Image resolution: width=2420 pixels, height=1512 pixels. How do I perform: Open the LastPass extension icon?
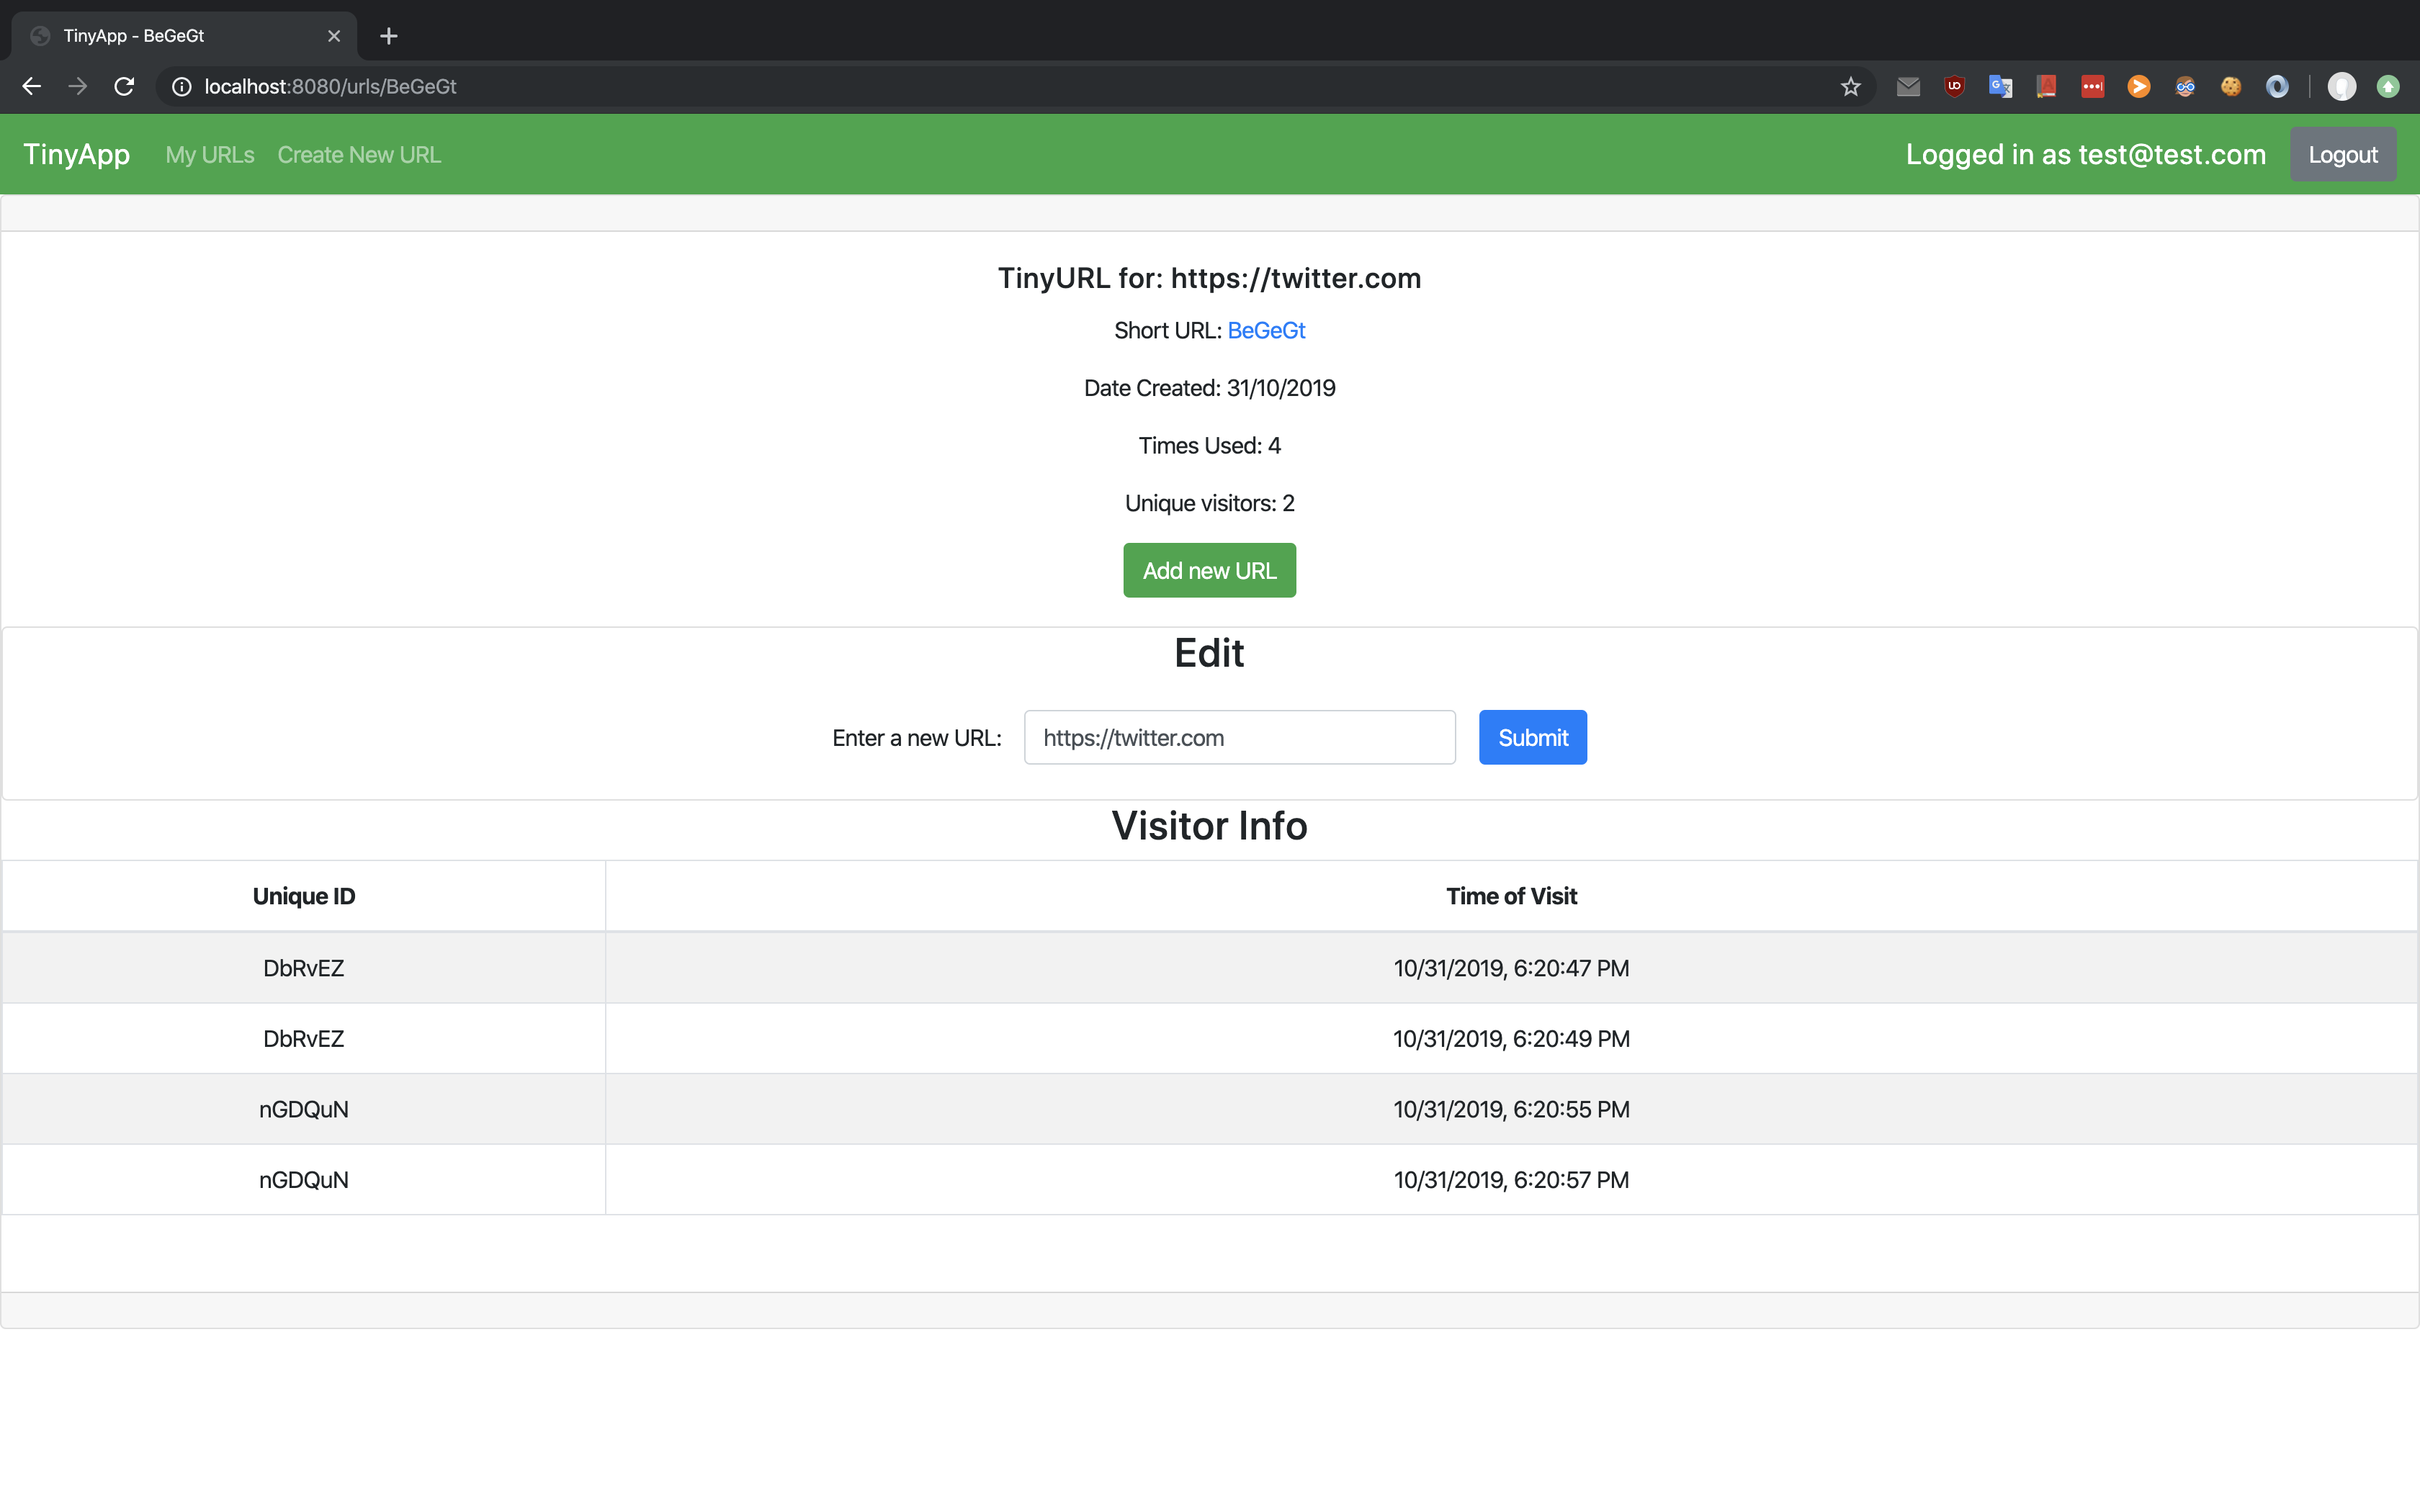pyautogui.click(x=2092, y=87)
